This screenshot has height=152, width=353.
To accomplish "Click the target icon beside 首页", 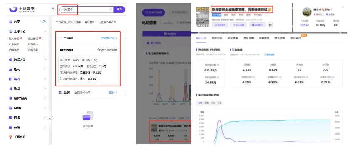I will pyautogui.click(x=44, y=22).
